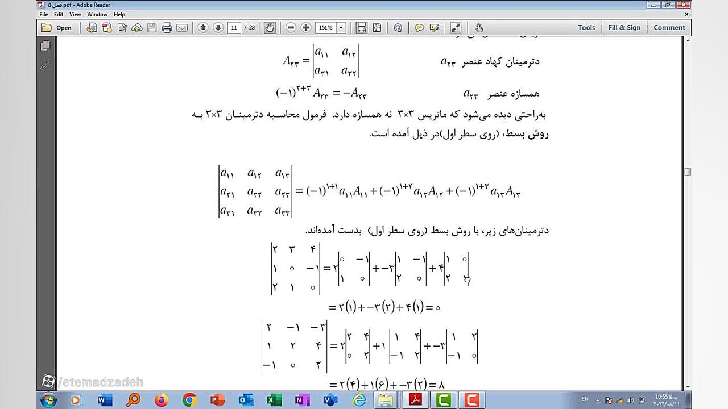Screen dimensions: 728x409
Task: Select the highlight text tool
Action: click(435, 27)
